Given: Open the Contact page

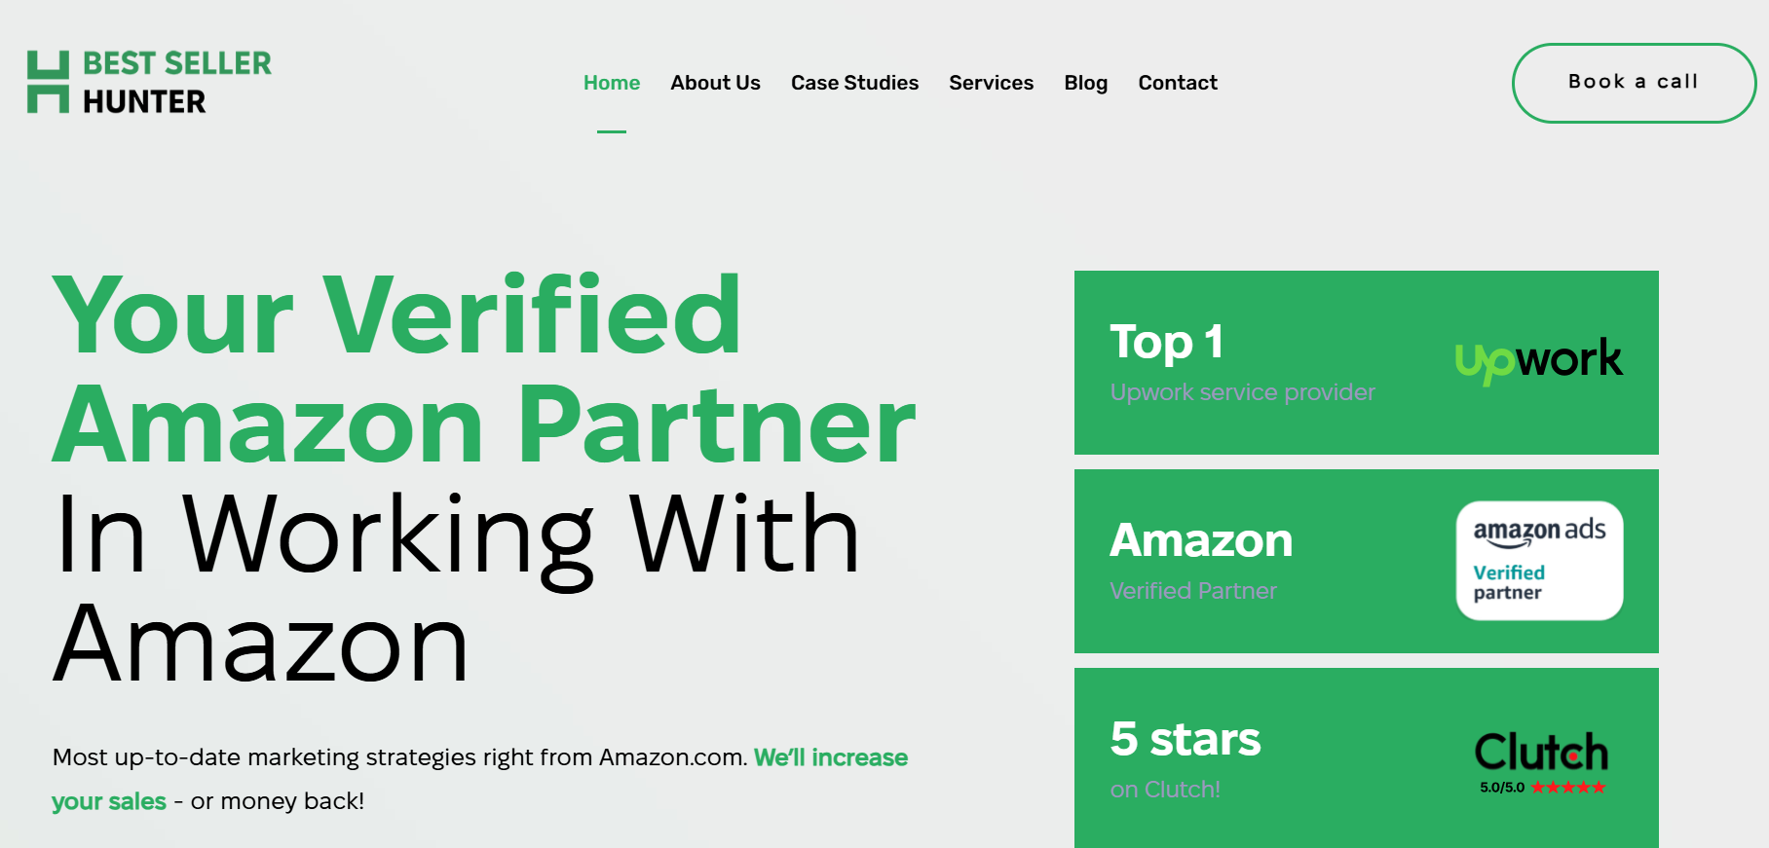Looking at the screenshot, I should click(x=1178, y=83).
